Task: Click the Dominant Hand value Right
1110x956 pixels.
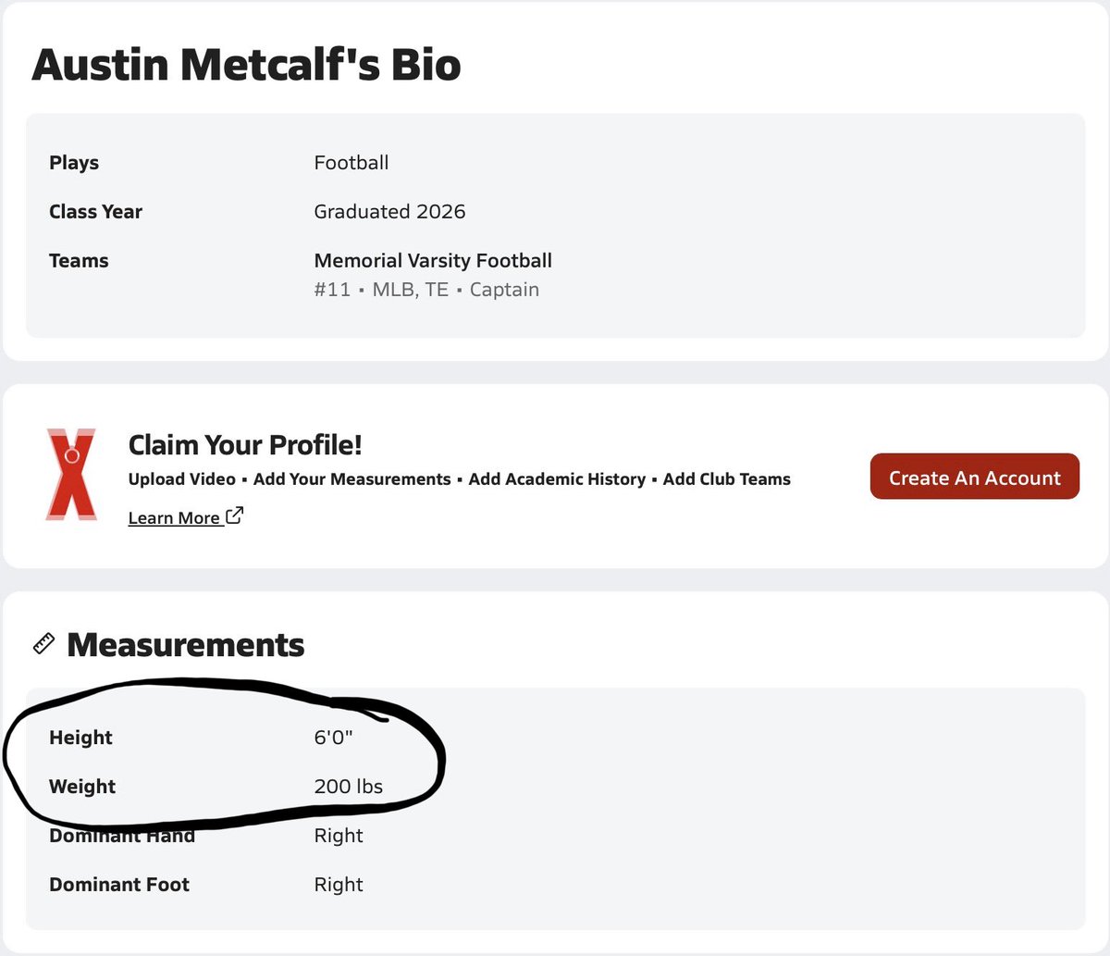Action: click(x=339, y=836)
